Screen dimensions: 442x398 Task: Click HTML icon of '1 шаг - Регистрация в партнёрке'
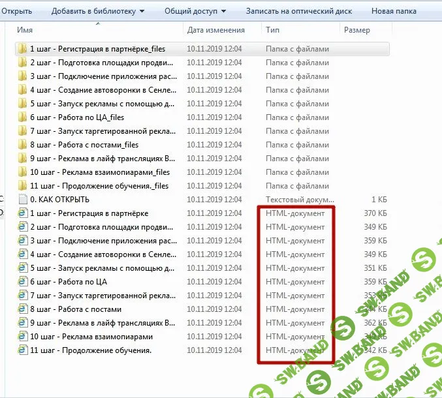pos(22,213)
